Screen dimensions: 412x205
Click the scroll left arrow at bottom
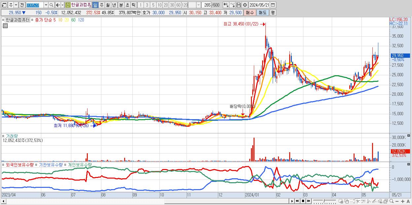click(4, 201)
